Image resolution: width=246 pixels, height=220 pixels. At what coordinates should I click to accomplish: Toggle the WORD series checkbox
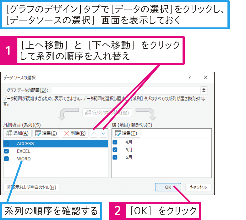pos(7,159)
